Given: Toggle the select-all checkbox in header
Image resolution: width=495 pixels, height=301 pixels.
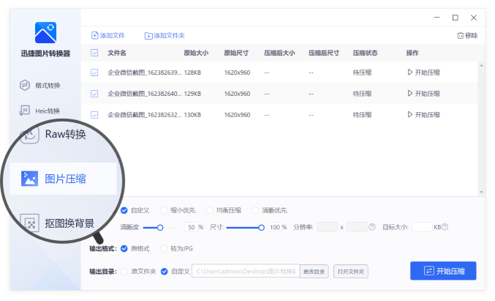Looking at the screenshot, I should (x=94, y=53).
